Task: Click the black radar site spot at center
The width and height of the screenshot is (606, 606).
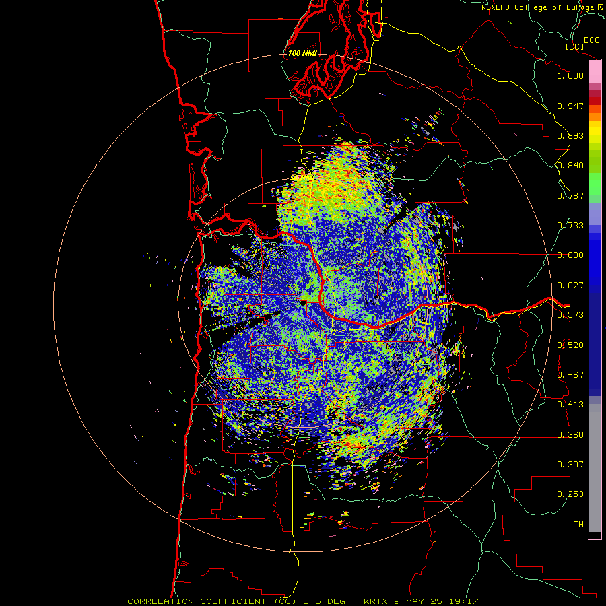Action: 303,302
